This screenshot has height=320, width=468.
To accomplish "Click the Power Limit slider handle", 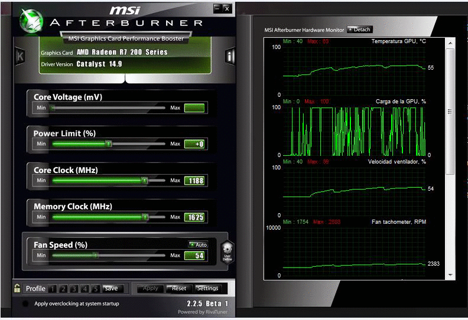I will 109,143.
